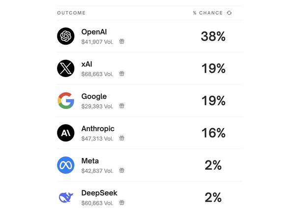Click the OUTCOME column header
Image resolution: width=295 pixels, height=212 pixels.
point(71,13)
